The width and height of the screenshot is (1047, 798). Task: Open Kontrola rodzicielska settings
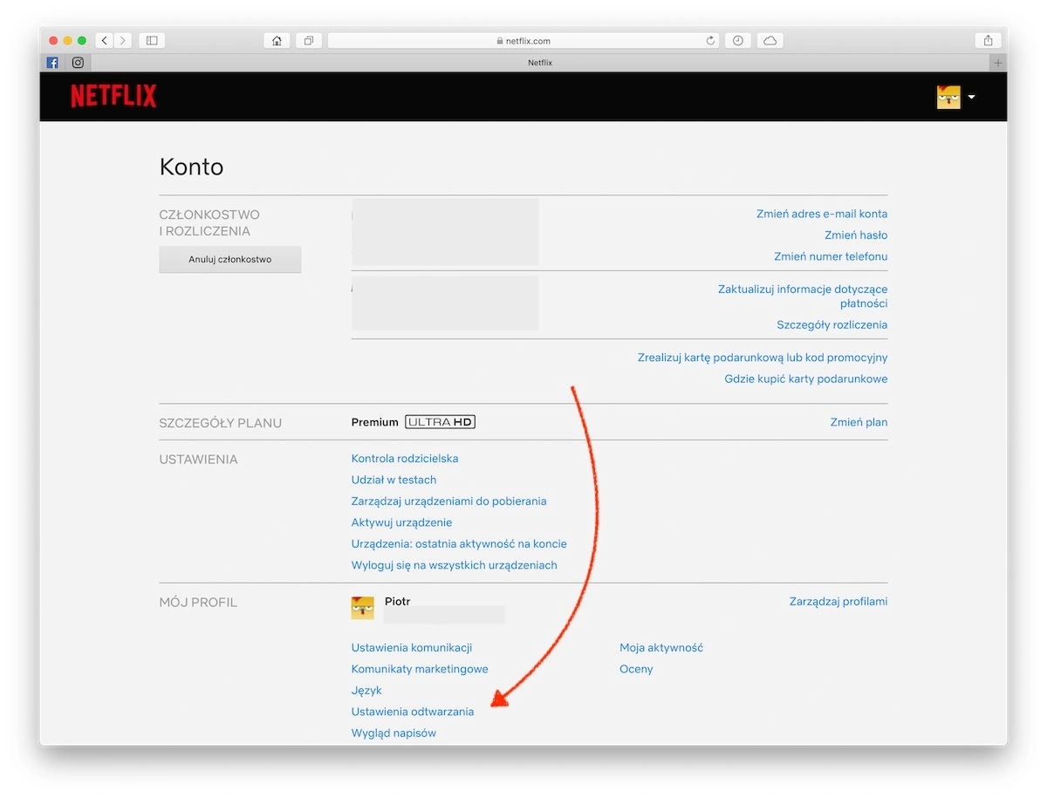(405, 459)
